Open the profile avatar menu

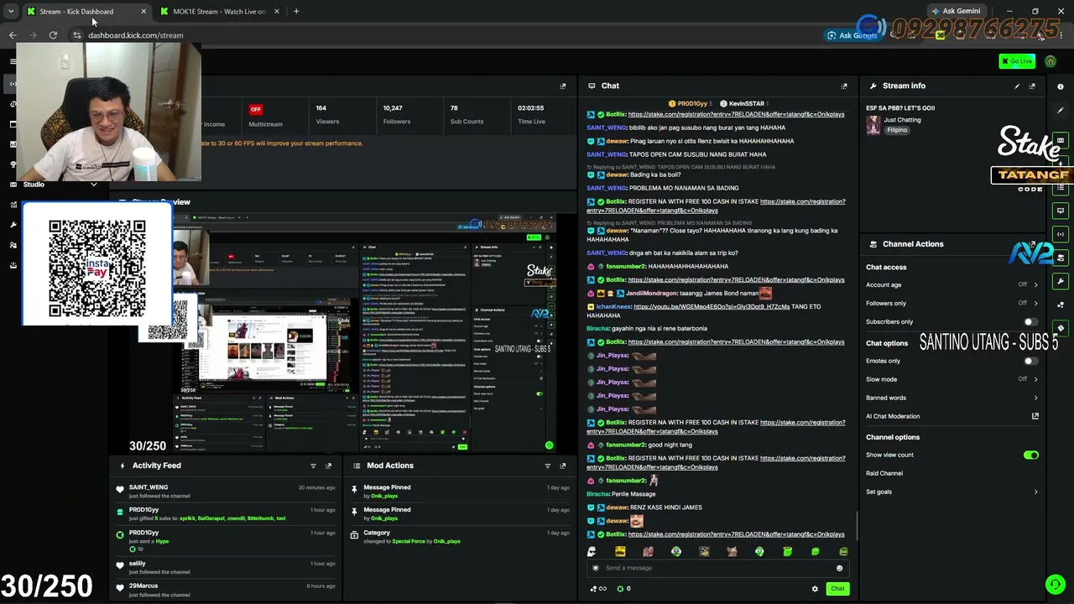(x=1051, y=61)
